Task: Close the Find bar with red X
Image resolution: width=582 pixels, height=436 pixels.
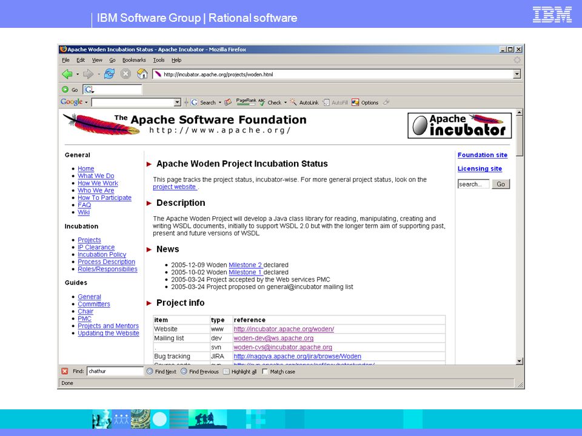Action: tap(65, 371)
